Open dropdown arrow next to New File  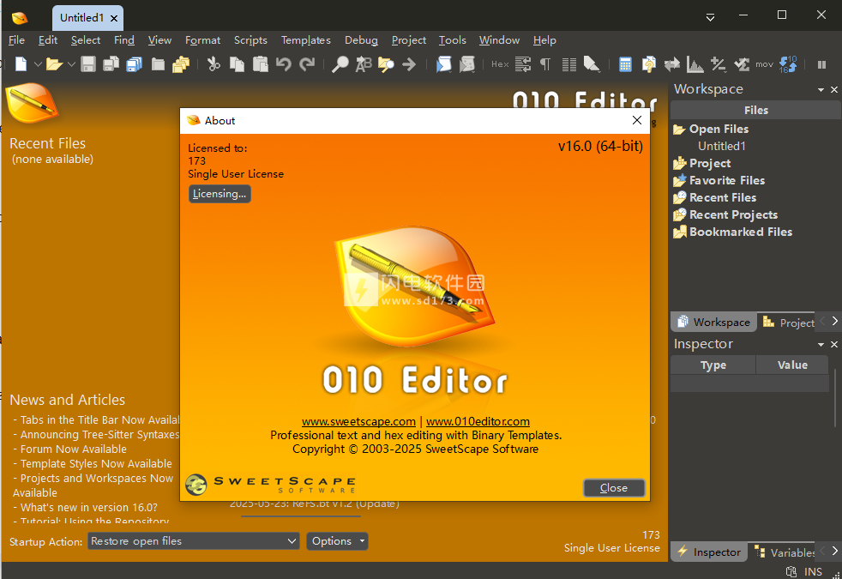point(38,64)
